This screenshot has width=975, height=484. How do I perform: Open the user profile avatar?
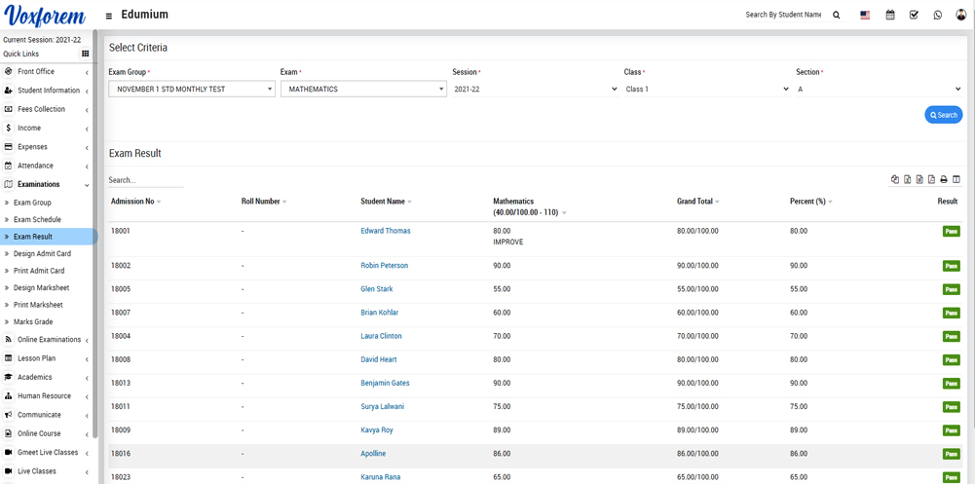coord(961,16)
